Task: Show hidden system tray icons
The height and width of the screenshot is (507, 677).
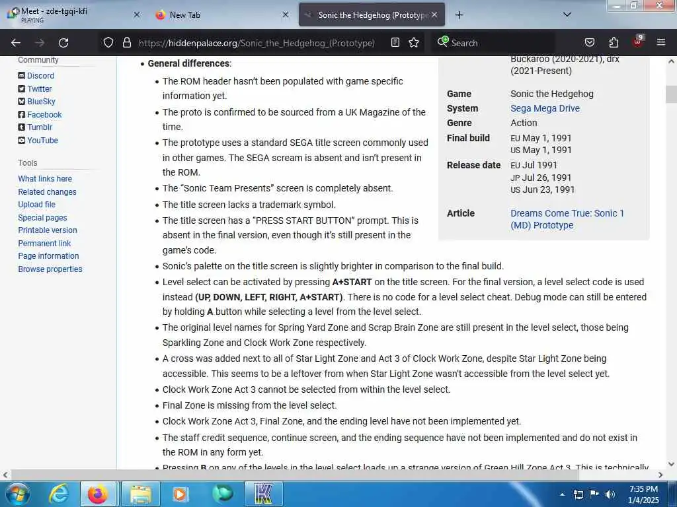Action: 562,495
